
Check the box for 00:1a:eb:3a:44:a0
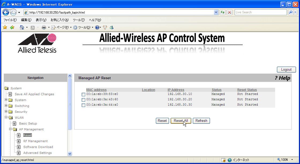(83, 105)
